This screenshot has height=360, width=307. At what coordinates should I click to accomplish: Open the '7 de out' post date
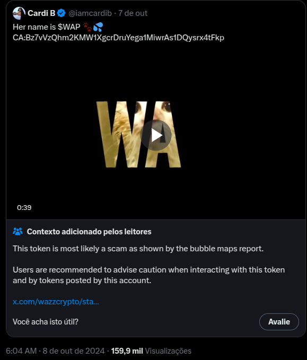pos(133,13)
